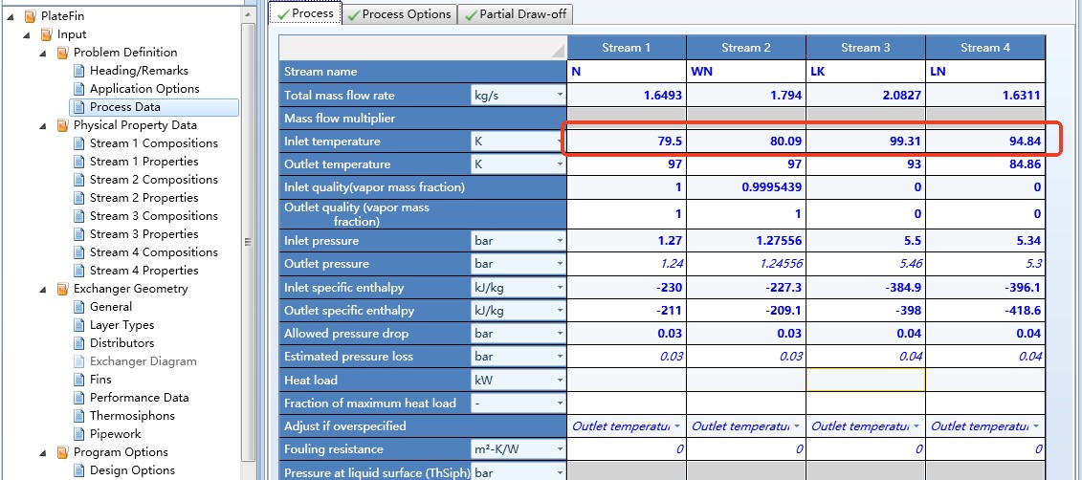
Task: Open Stream 1 Adjust if overspecified dropdown
Action: click(x=677, y=426)
